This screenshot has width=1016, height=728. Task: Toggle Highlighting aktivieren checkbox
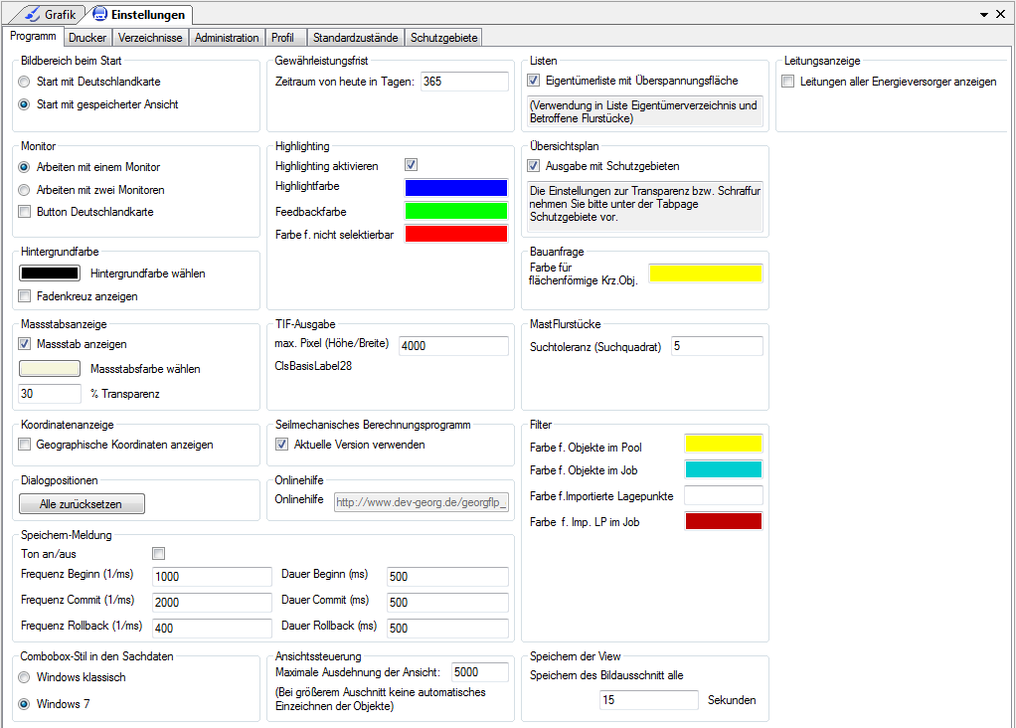[x=411, y=166]
